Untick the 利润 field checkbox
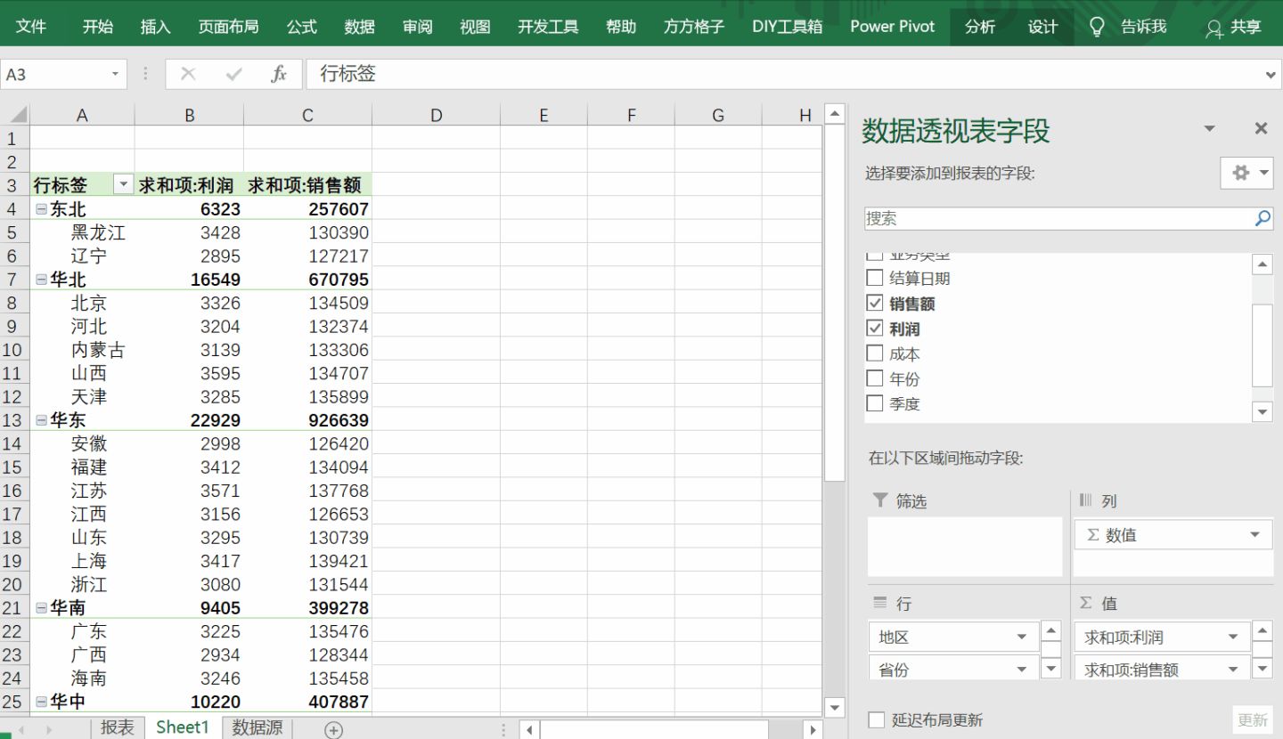 point(875,328)
